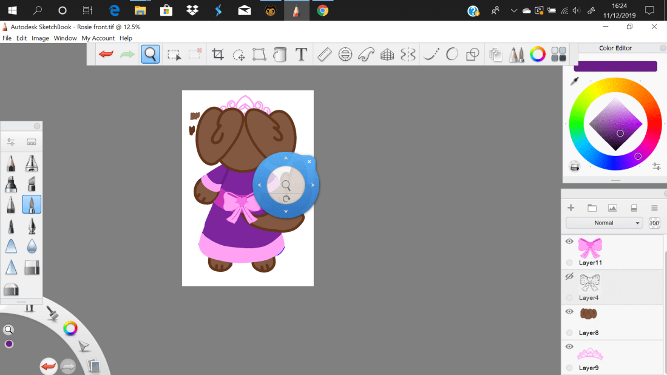Close the zoom puck with X

click(309, 162)
